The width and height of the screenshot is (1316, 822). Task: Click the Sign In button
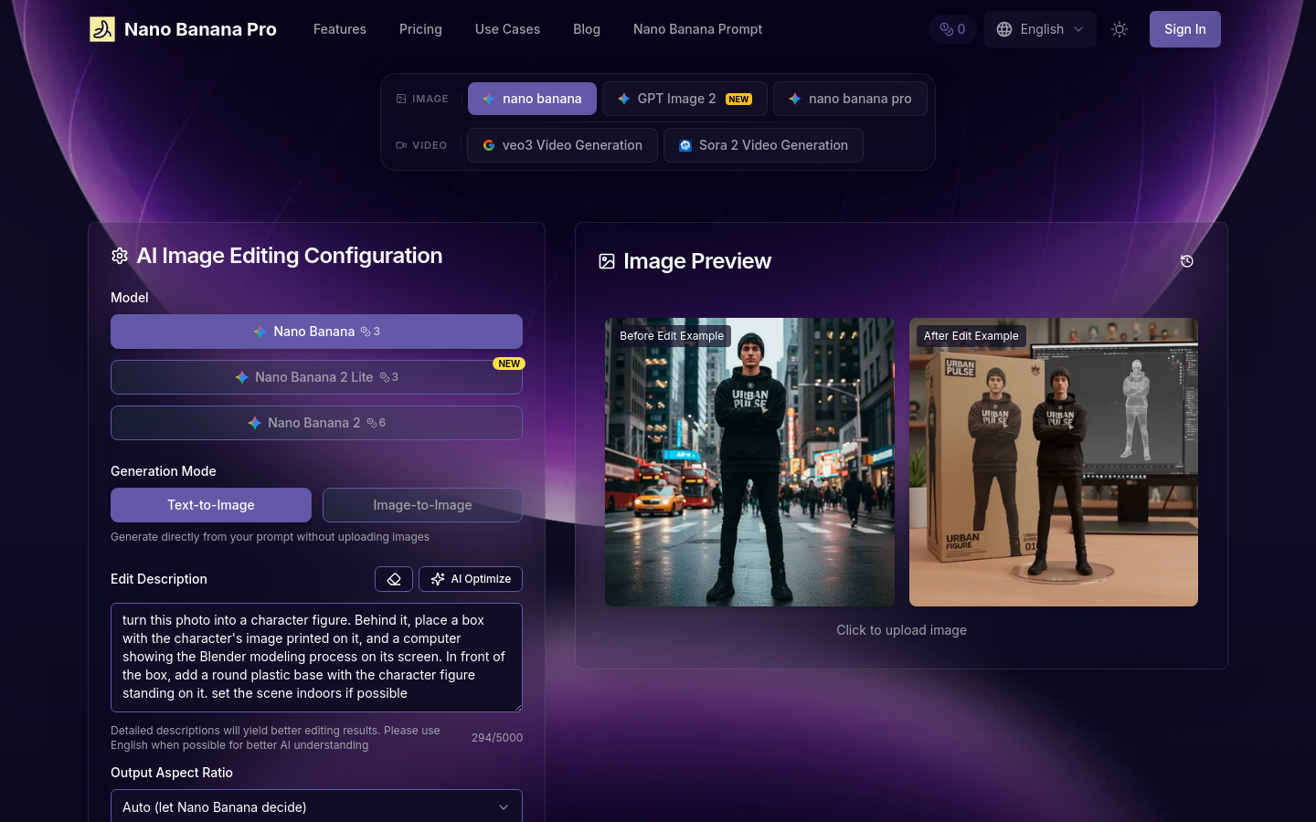click(x=1185, y=29)
